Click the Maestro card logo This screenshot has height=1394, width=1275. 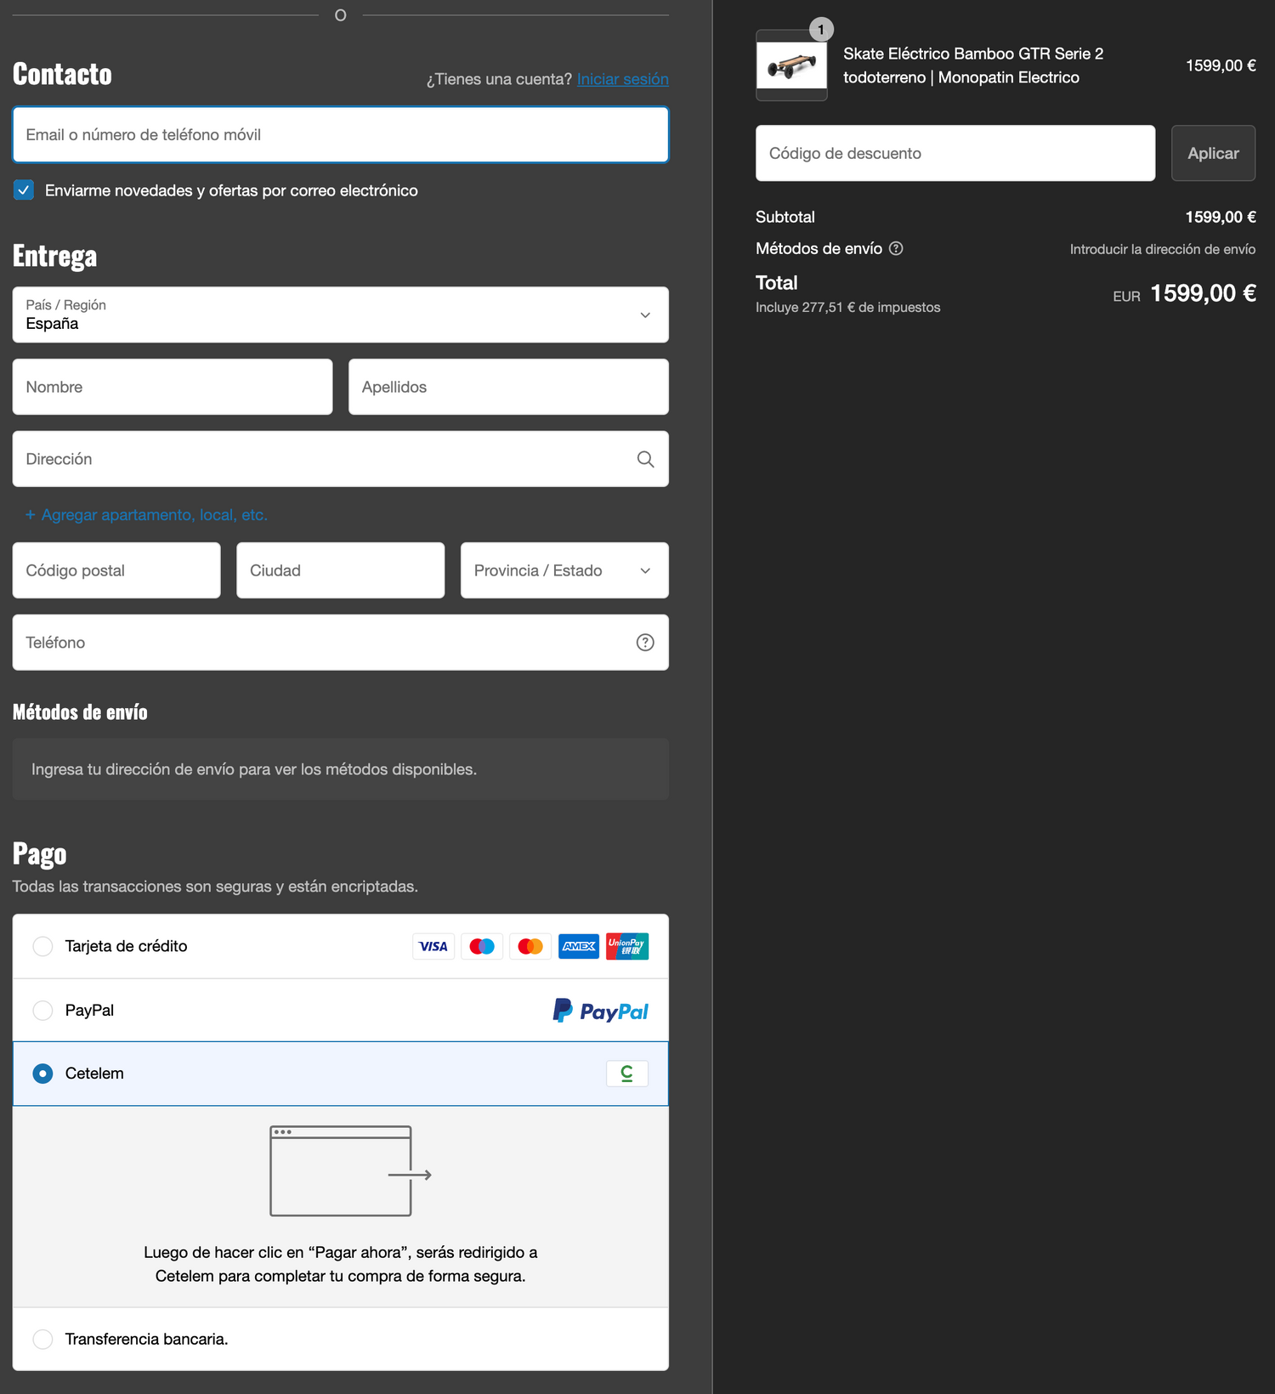click(x=482, y=946)
